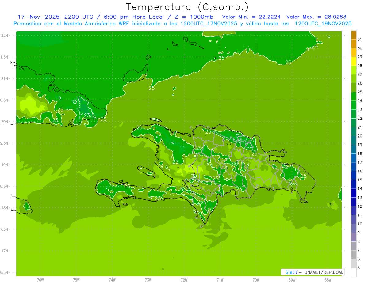The width and height of the screenshot is (368, 284).
Task: Click the '22N' latitude axis label
Action: point(4,35)
